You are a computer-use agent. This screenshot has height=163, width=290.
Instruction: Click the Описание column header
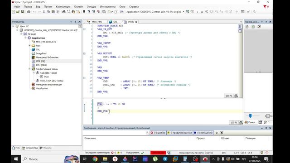tap(90, 138)
